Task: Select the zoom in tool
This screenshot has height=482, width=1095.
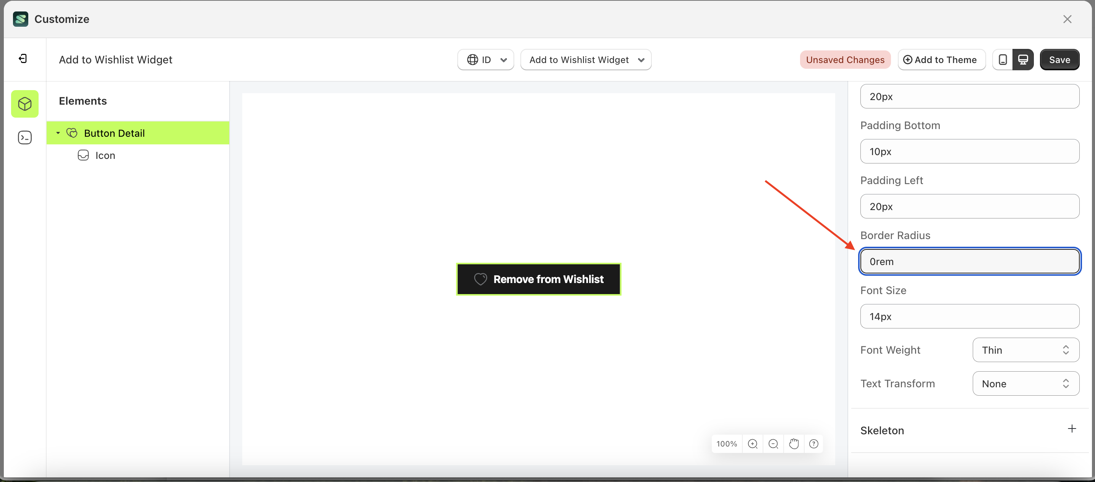Action: (753, 443)
